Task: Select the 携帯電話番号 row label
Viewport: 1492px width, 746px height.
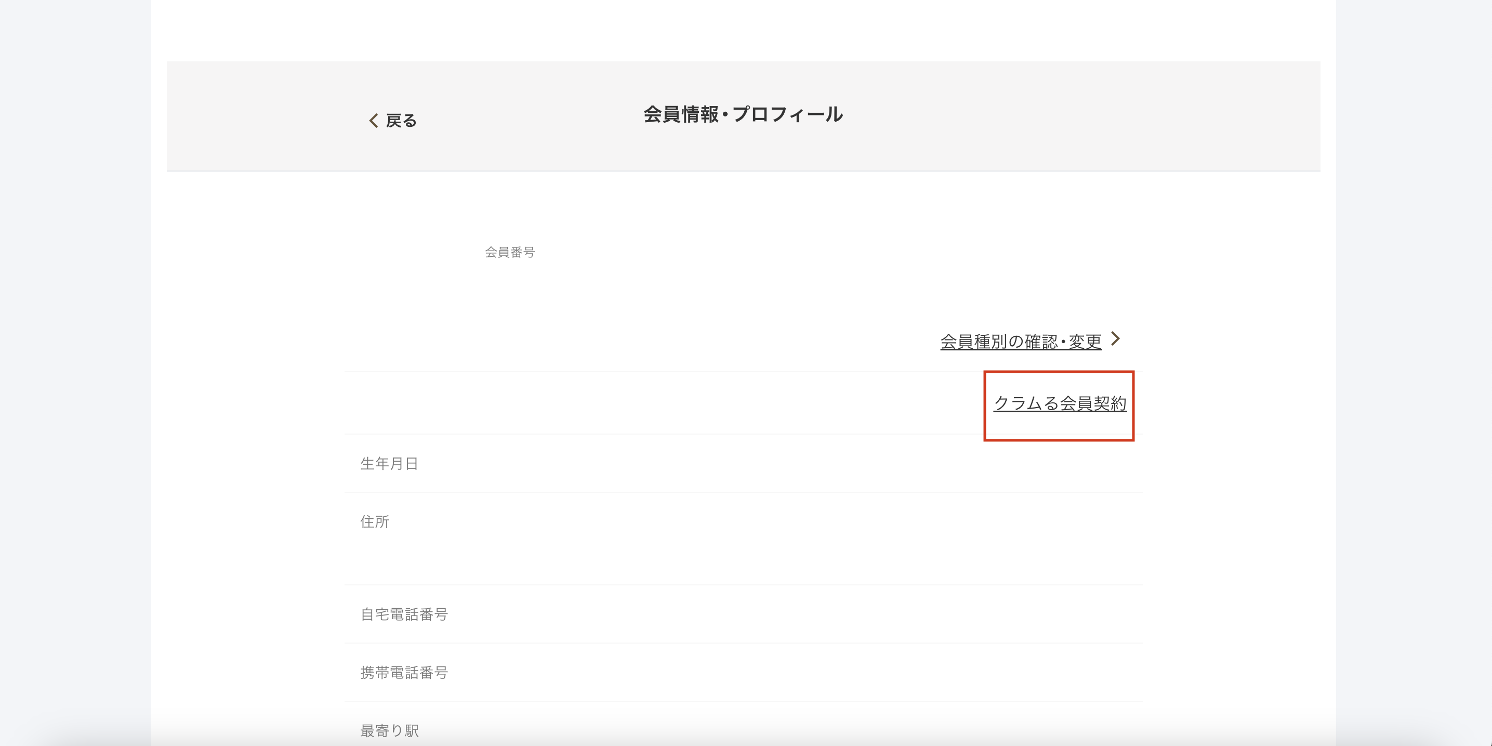Action: (404, 673)
